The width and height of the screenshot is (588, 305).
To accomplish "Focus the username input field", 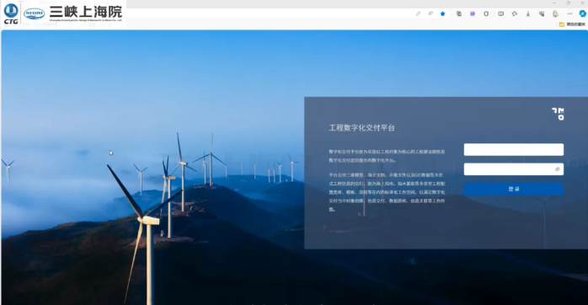I will [514, 149].
